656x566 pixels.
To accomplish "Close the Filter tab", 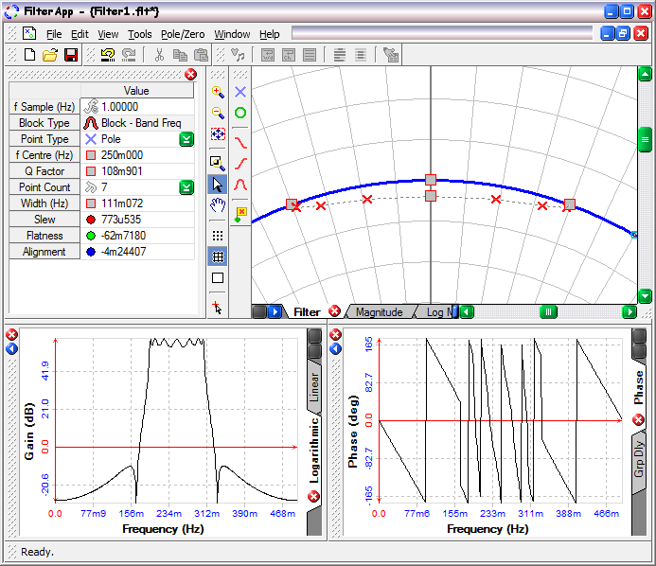I will click(x=334, y=311).
